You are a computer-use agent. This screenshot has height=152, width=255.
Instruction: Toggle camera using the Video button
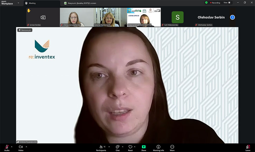(x=21, y=148)
